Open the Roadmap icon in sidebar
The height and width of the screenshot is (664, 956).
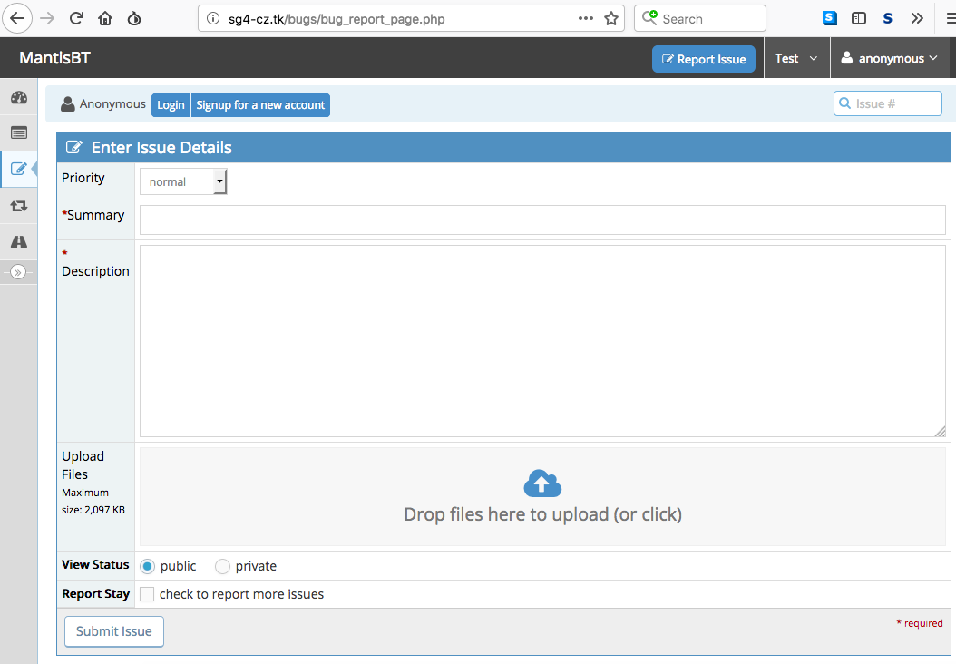point(18,242)
